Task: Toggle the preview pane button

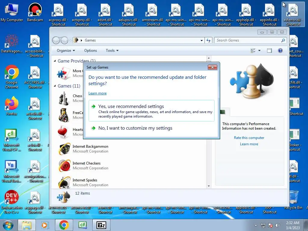Action: click(x=269, y=51)
